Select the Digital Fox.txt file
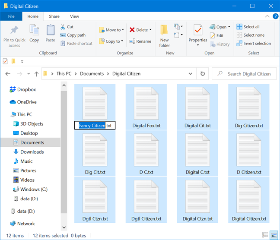 pos(146,107)
